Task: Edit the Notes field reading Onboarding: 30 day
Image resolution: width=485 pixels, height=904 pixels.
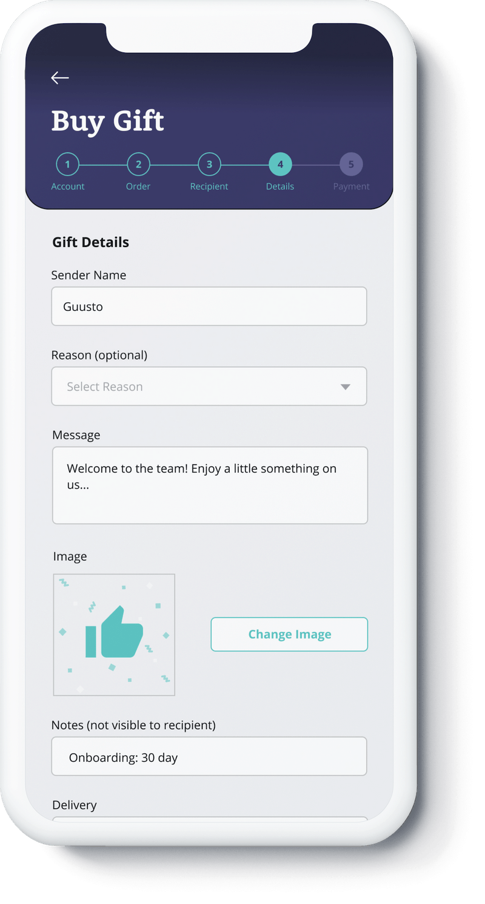Action: point(209,756)
